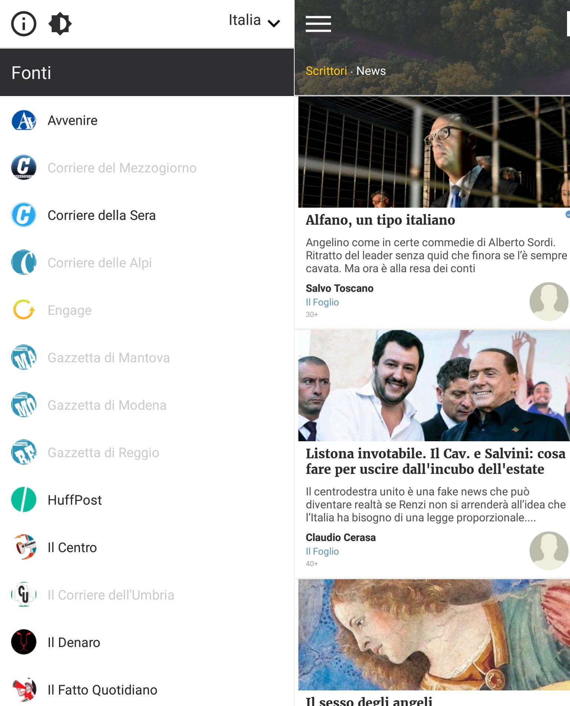Viewport: 570px width, 706px height.
Task: Click the HuffPost logo icon
Action: tap(24, 500)
